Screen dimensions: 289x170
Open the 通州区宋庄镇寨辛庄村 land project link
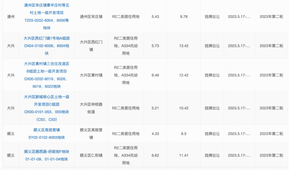pyautogui.click(x=46, y=16)
